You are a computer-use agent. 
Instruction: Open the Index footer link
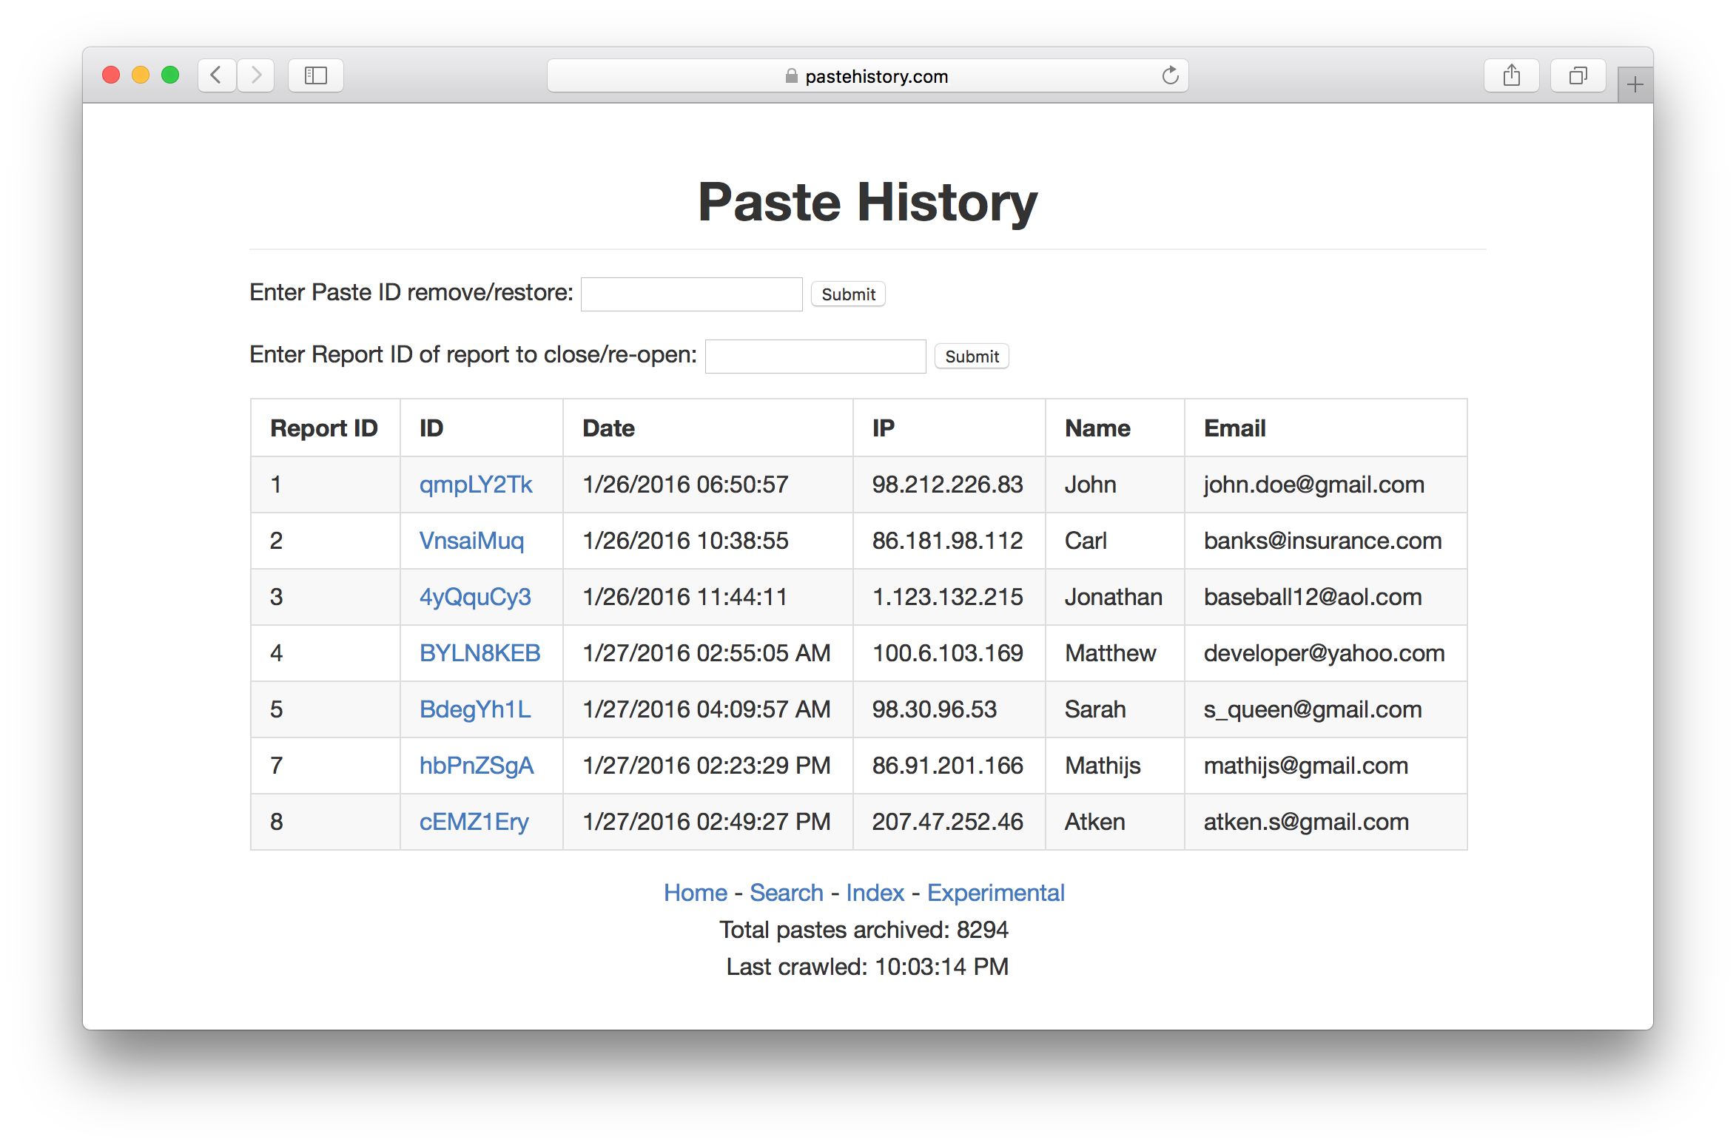click(875, 893)
